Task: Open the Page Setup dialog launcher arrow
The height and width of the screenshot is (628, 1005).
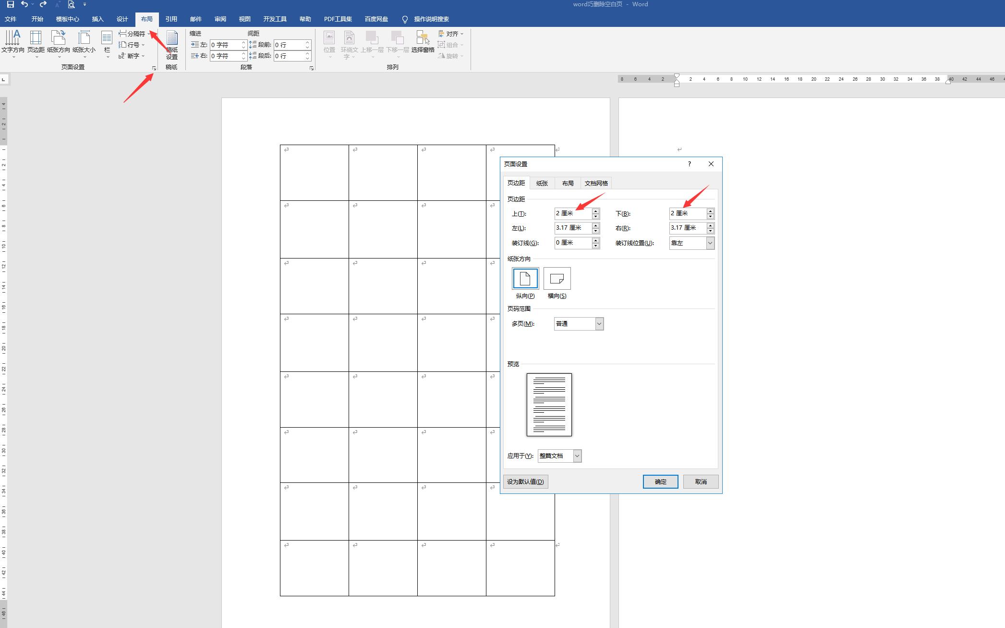Action: (154, 68)
